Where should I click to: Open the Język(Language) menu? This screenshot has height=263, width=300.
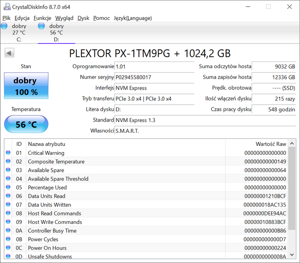[133, 18]
